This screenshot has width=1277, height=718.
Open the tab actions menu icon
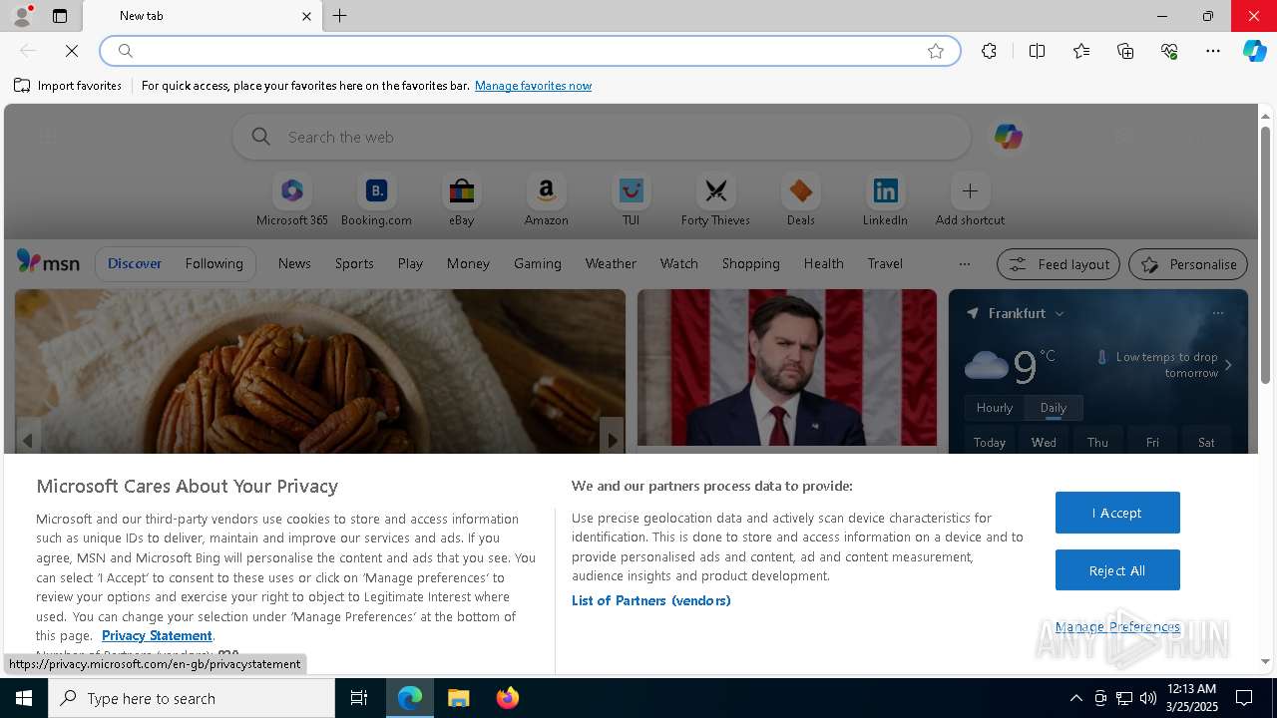click(60, 16)
